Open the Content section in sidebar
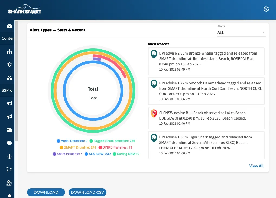 click(7, 38)
